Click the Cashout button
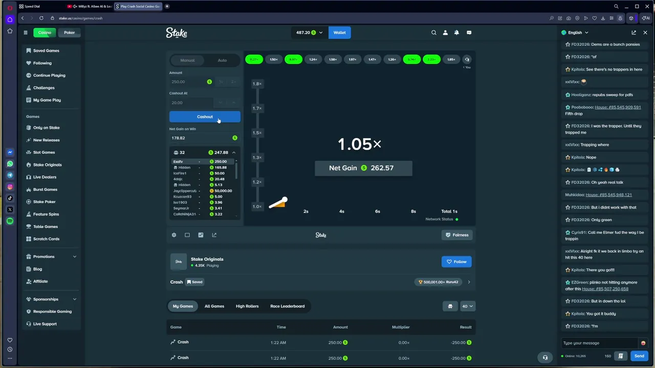Viewport: 655px width, 368px height. [205, 117]
